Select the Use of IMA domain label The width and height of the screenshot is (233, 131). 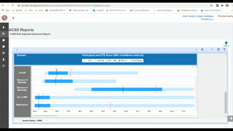pyautogui.click(x=22, y=97)
